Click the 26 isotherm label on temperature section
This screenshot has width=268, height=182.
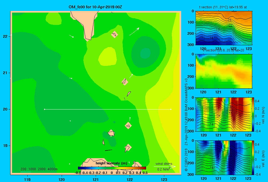click(230, 20)
